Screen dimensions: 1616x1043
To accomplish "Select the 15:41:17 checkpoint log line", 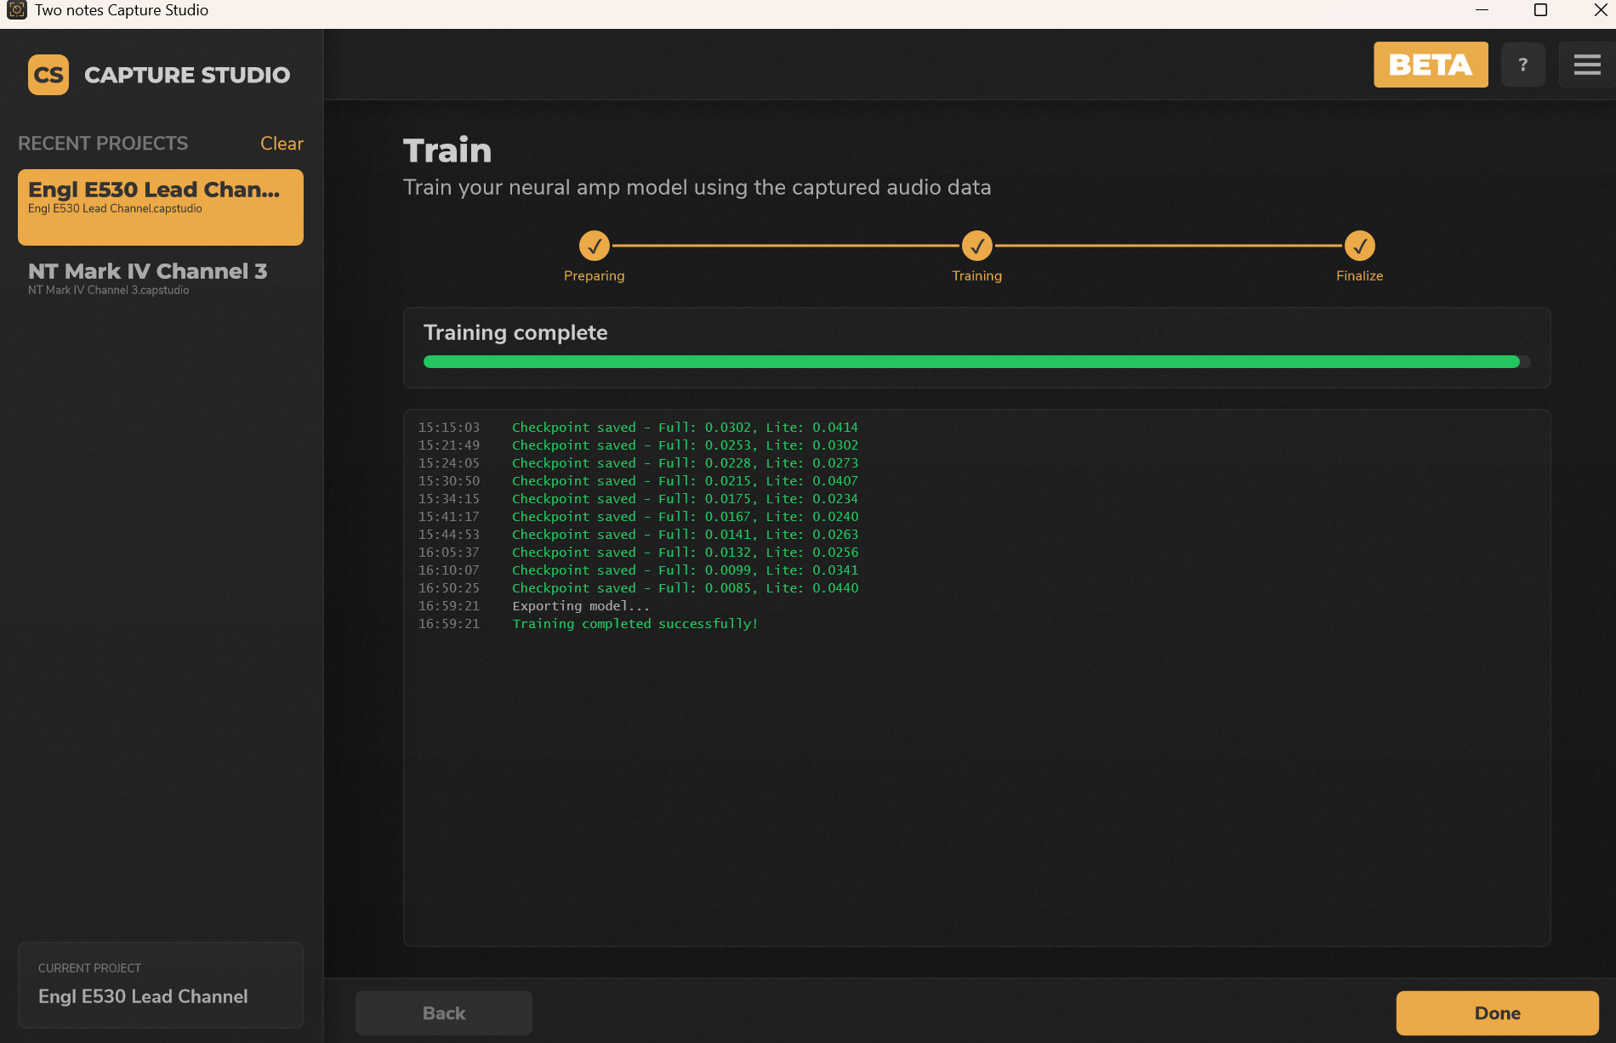I will (x=638, y=517).
